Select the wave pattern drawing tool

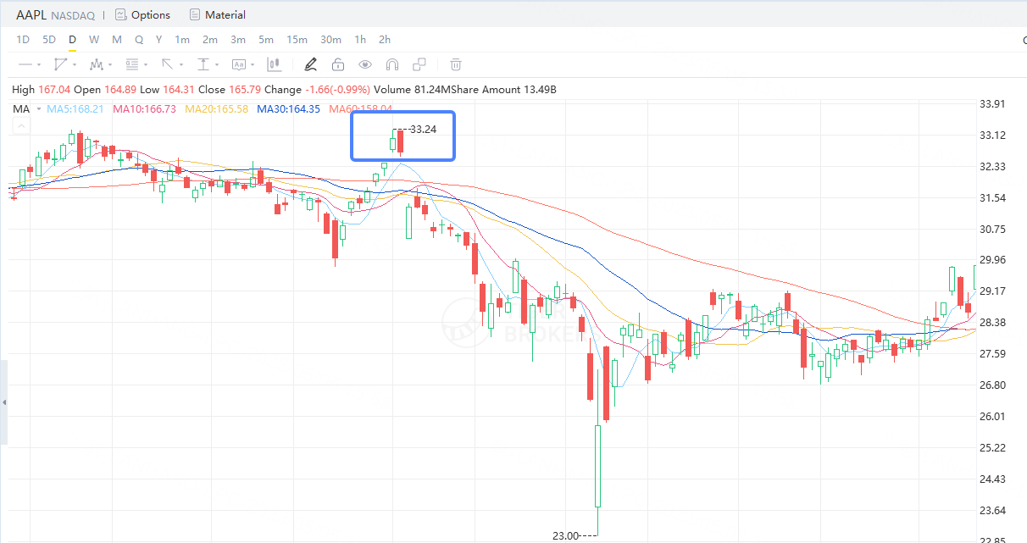click(96, 64)
